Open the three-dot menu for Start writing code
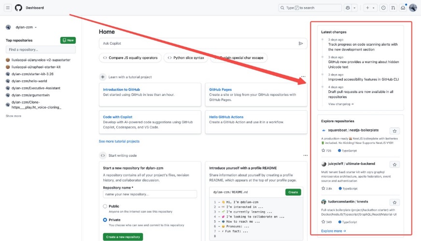 (x=305, y=155)
